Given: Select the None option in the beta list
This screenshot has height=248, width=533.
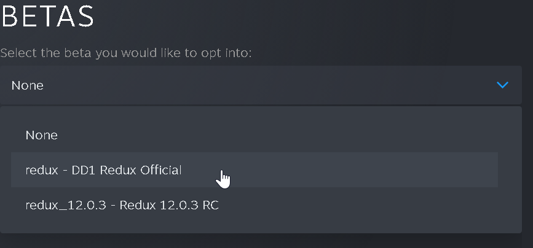Looking at the screenshot, I should click(42, 135).
